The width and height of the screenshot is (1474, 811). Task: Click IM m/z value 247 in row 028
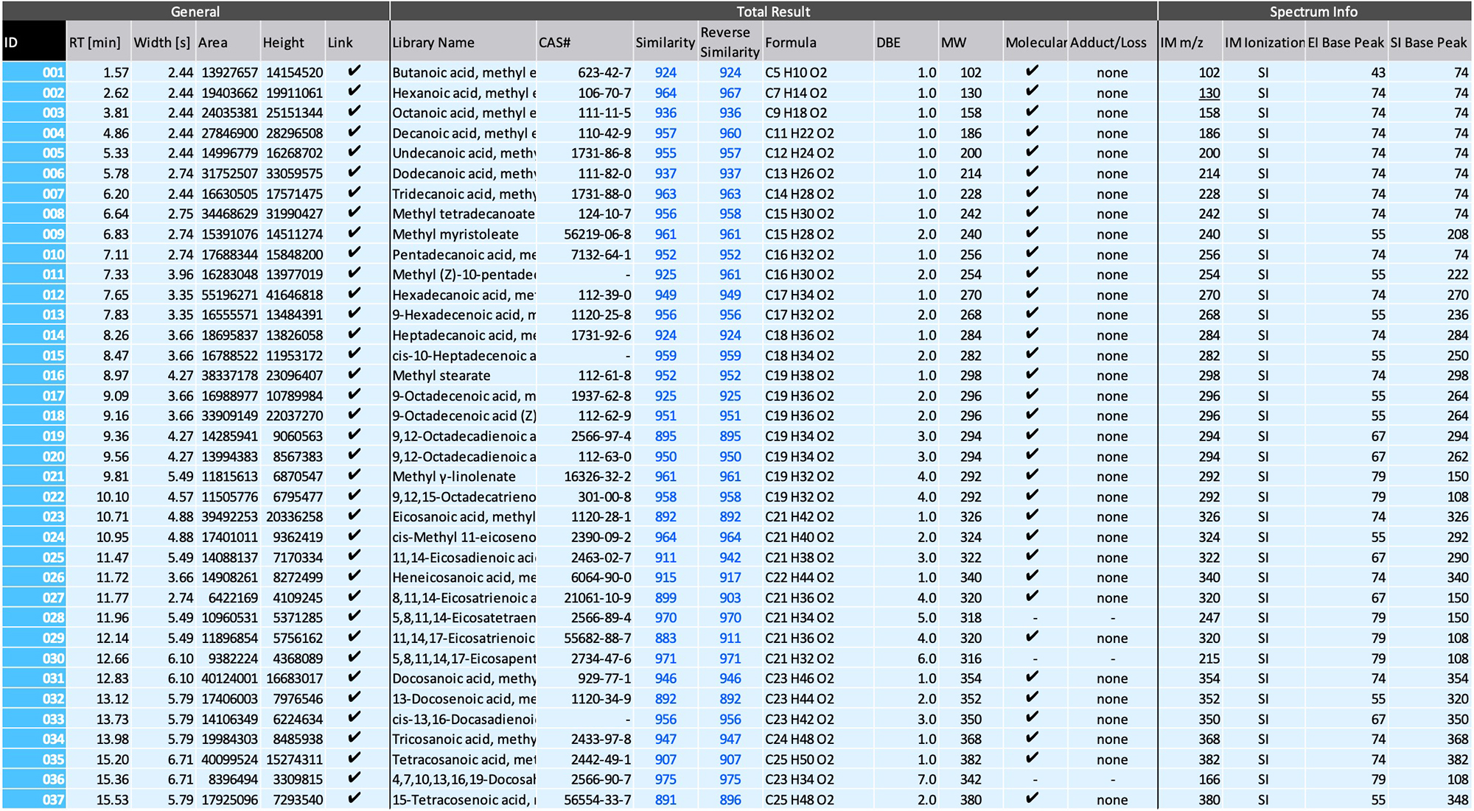pyautogui.click(x=1209, y=618)
